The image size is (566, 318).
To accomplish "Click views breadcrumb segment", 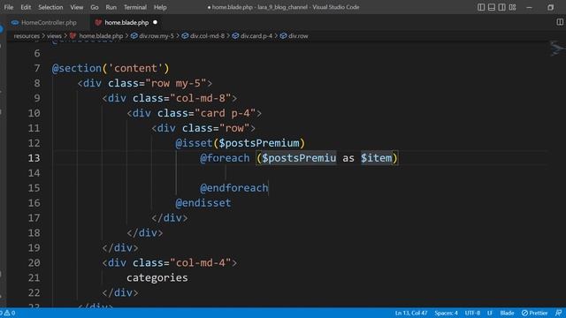I will click(x=54, y=36).
